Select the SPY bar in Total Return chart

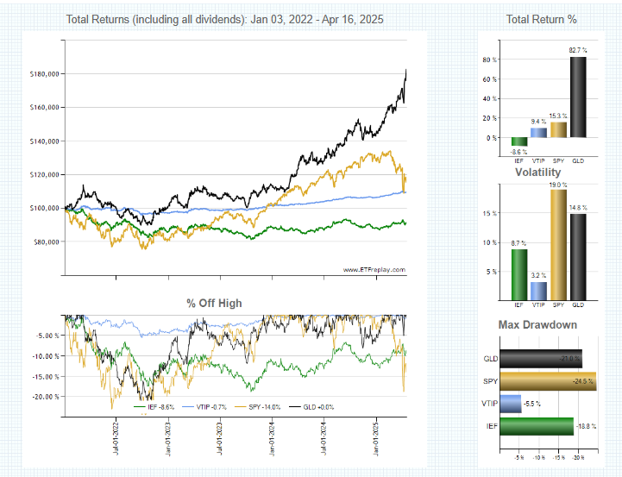[559, 129]
